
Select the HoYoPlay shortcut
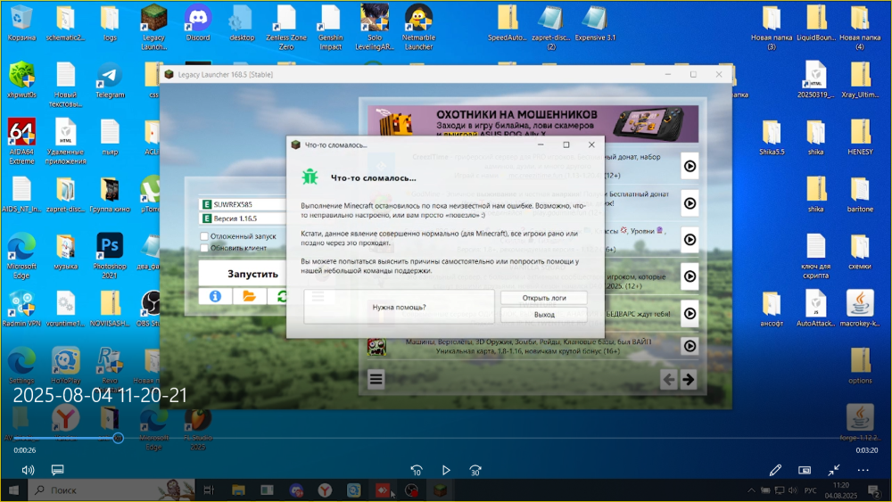pyautogui.click(x=65, y=366)
